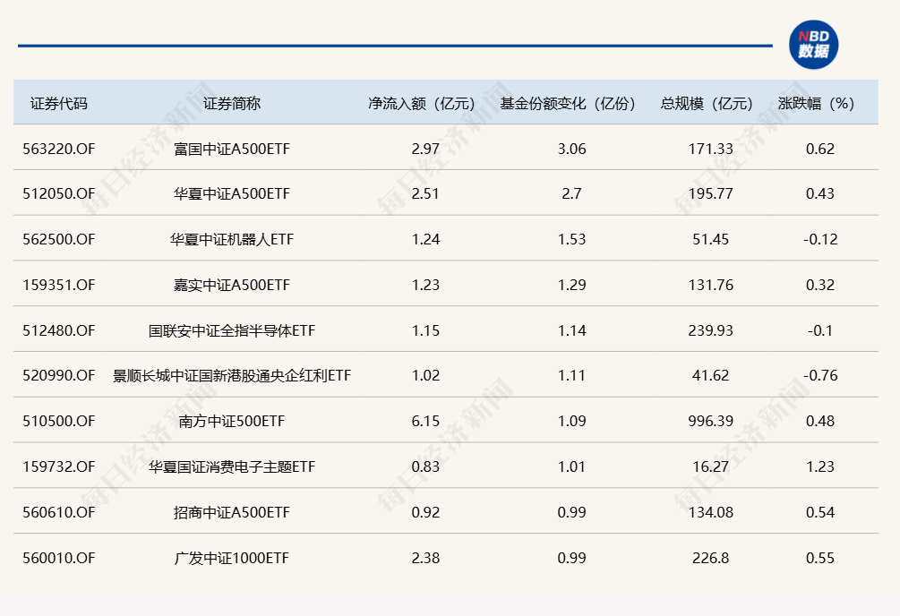Image resolution: width=900 pixels, height=616 pixels.
Task: Click share change value 1.53
Action: [x=571, y=239]
